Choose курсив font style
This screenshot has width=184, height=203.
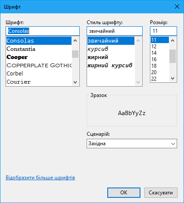(x=111, y=49)
